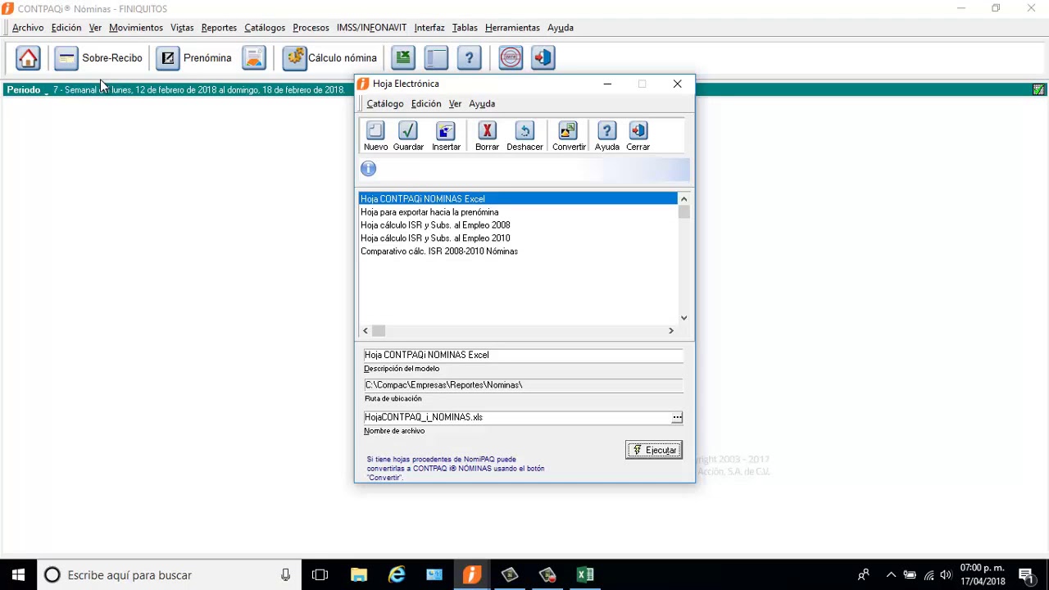
Task: Click Guardar checkmark icon
Action: click(408, 136)
